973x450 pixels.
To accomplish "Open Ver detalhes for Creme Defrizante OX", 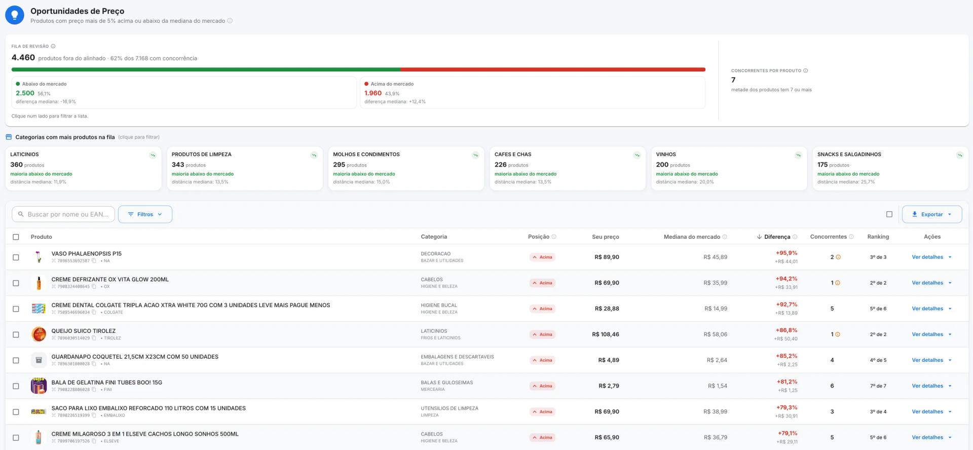I will point(927,283).
